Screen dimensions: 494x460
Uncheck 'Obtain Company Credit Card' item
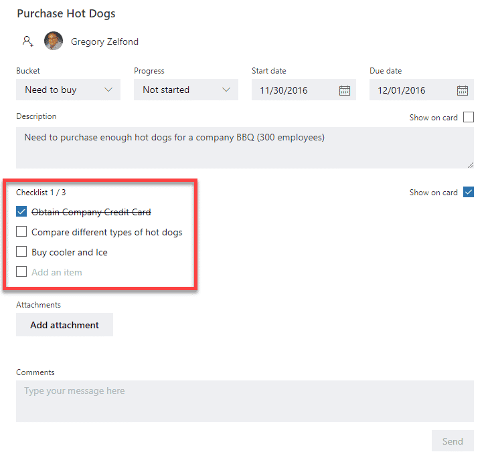click(21, 211)
